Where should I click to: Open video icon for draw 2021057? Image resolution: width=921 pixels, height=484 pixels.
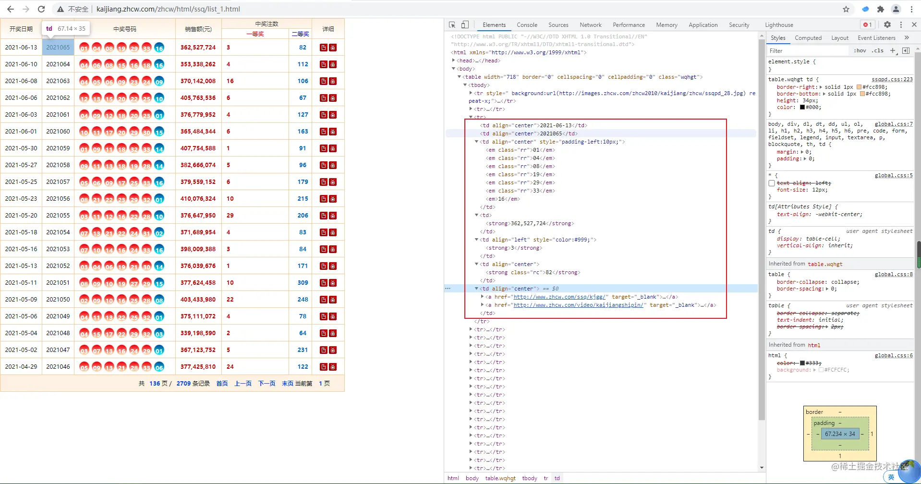click(x=333, y=182)
